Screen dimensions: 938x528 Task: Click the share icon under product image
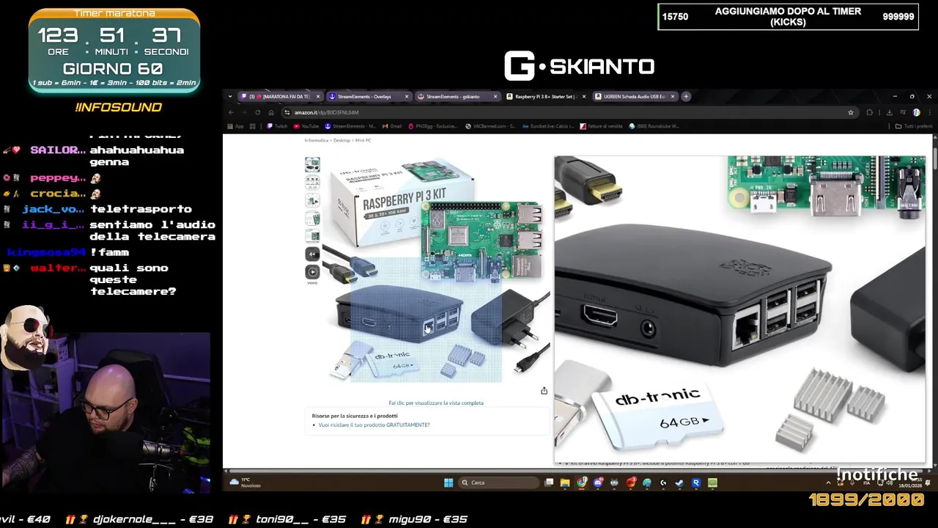tap(544, 391)
